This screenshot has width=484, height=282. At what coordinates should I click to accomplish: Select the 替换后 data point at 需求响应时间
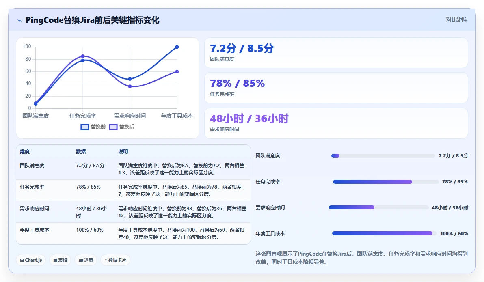tap(130, 86)
